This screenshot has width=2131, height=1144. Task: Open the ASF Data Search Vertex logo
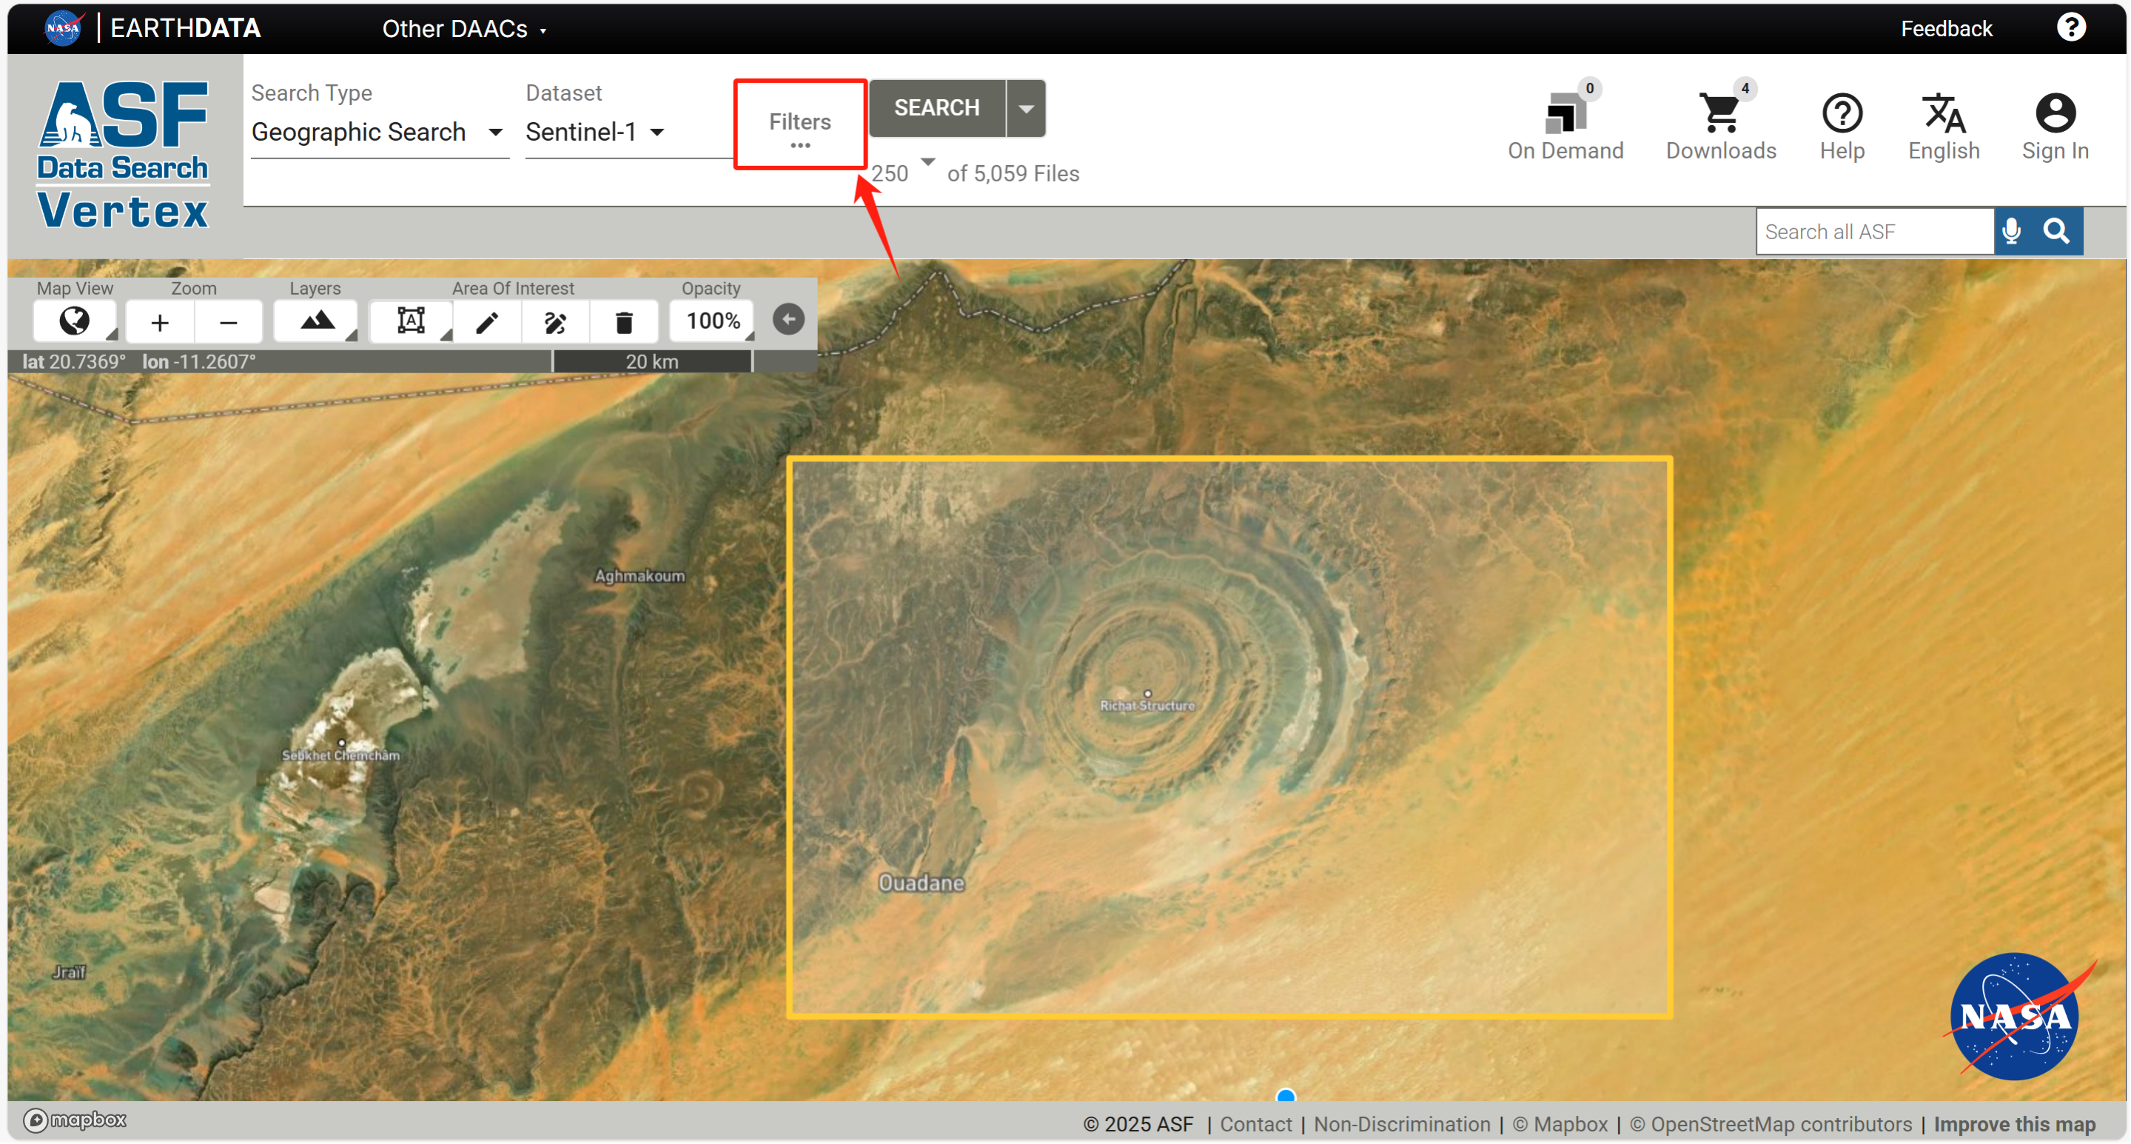click(124, 155)
